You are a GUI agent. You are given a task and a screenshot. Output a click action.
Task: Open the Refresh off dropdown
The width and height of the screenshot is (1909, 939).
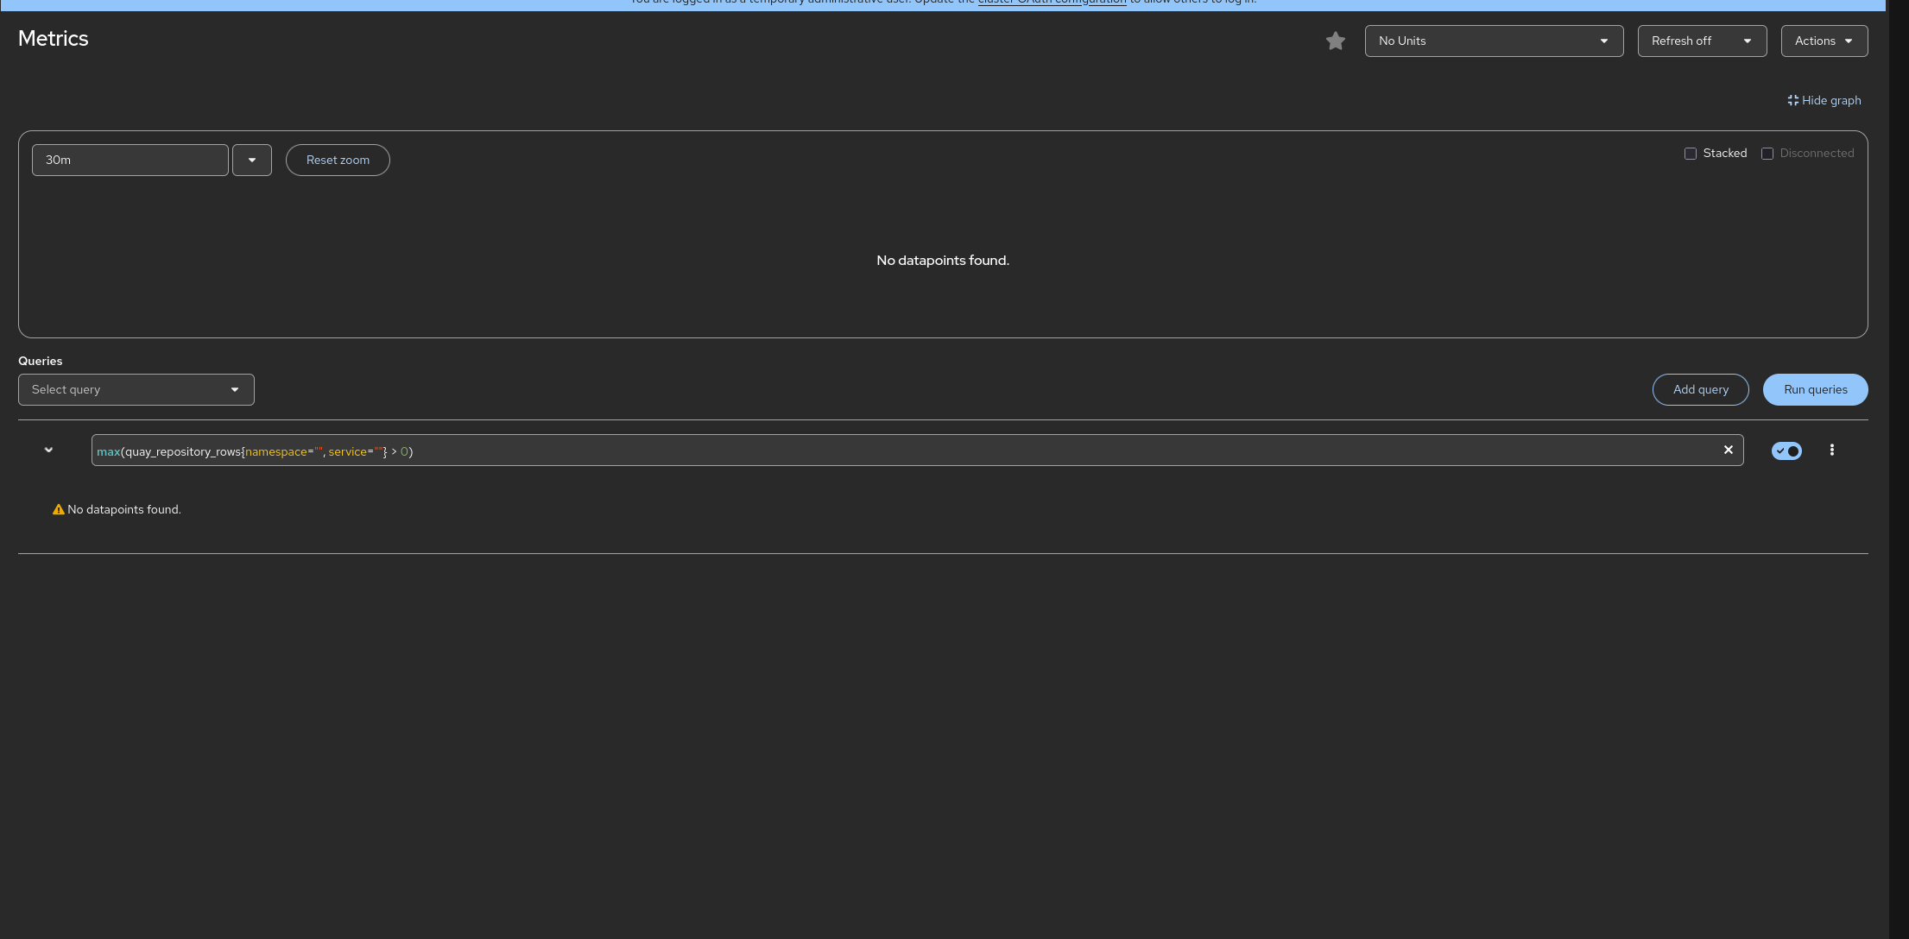point(1701,41)
